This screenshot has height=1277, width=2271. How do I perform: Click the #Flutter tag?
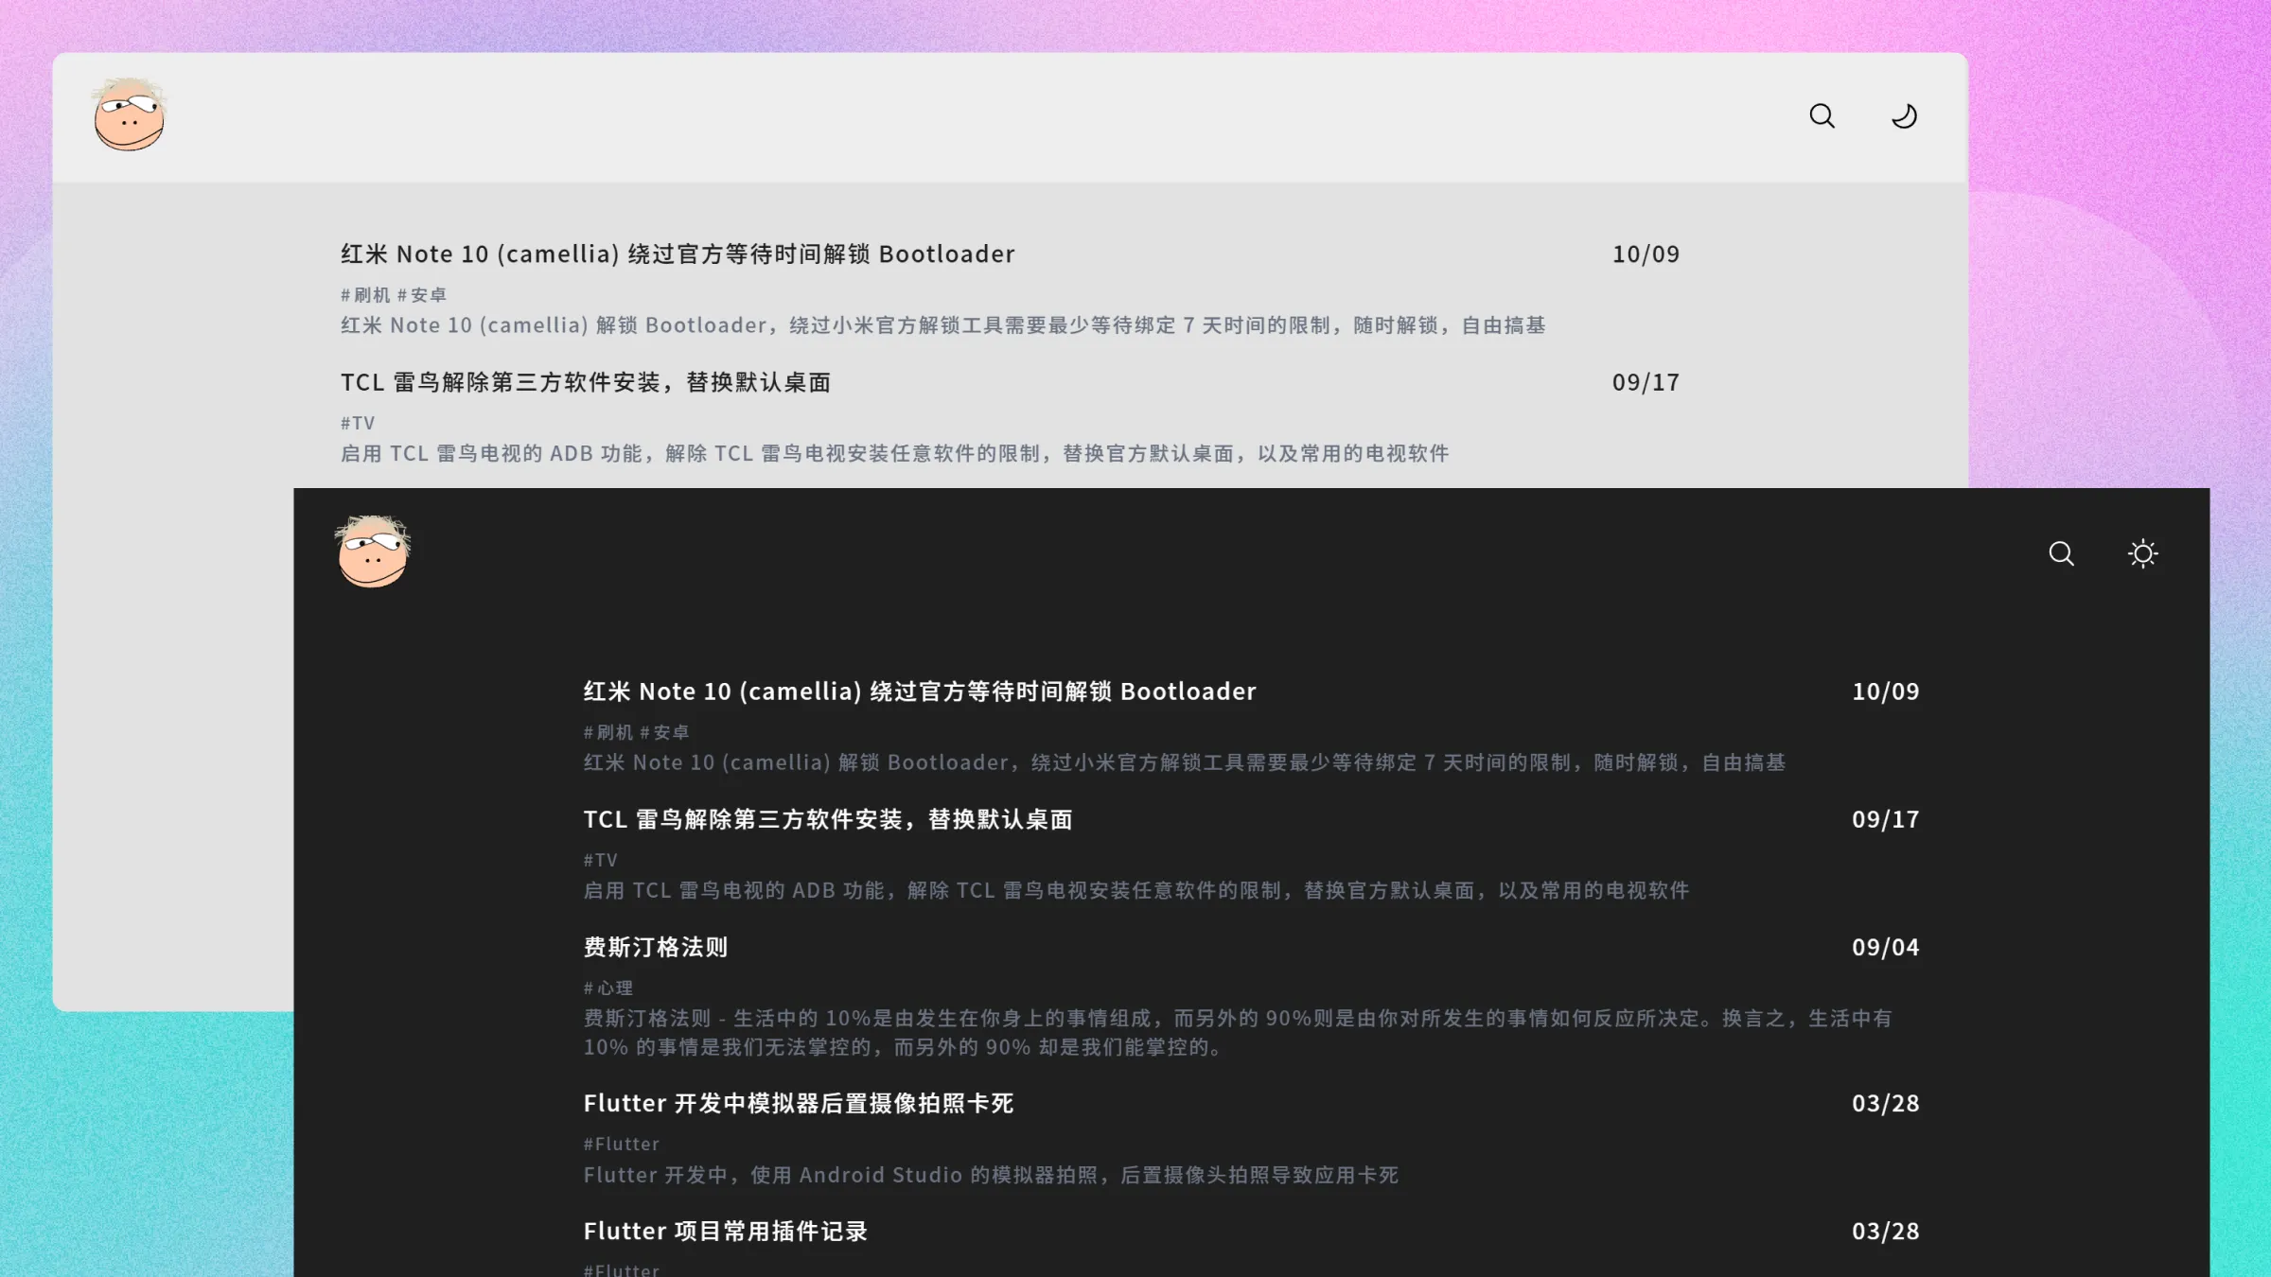coord(621,1144)
